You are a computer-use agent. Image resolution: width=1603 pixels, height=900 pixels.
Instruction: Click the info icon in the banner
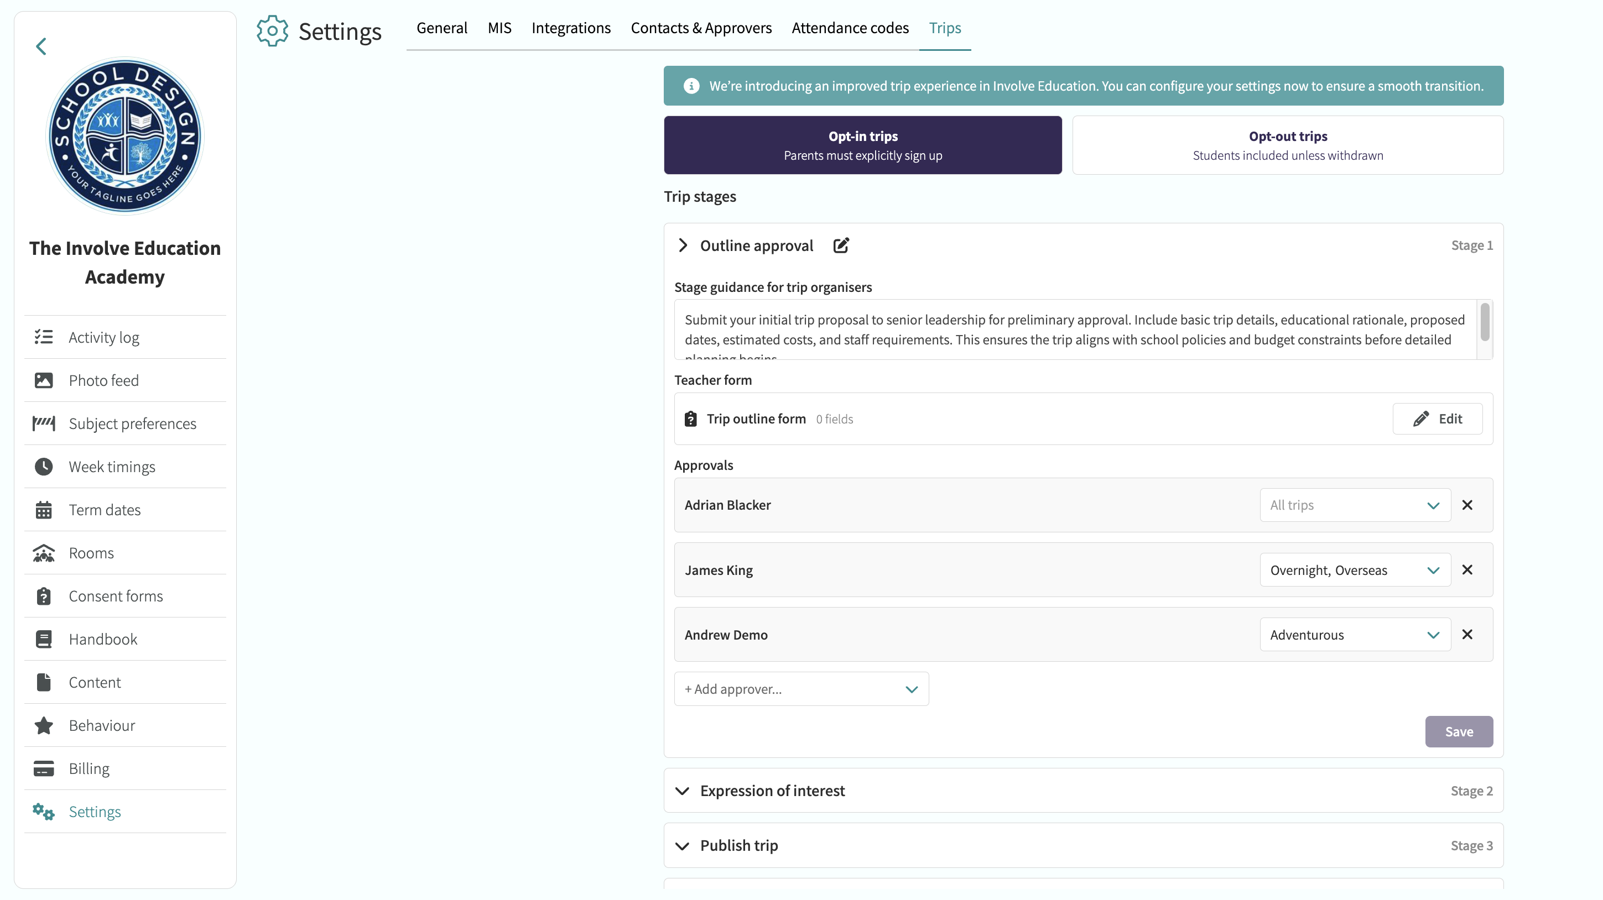[x=691, y=86]
